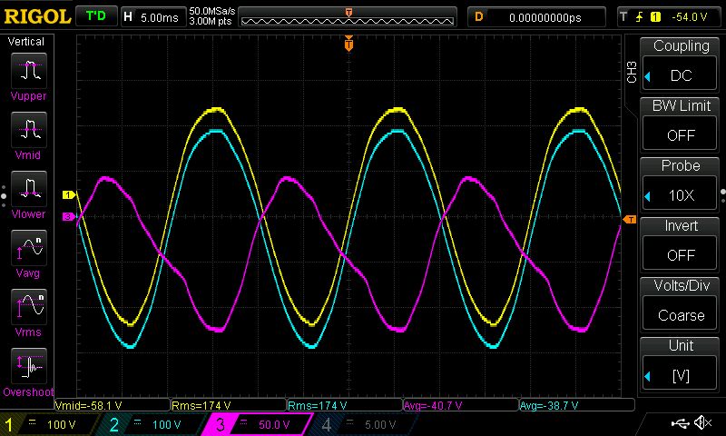The height and width of the screenshot is (436, 726).
Task: Click the CH3 menu side tab
Action: pyautogui.click(x=632, y=72)
